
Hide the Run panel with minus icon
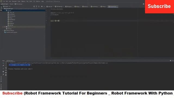[x=173, y=61]
